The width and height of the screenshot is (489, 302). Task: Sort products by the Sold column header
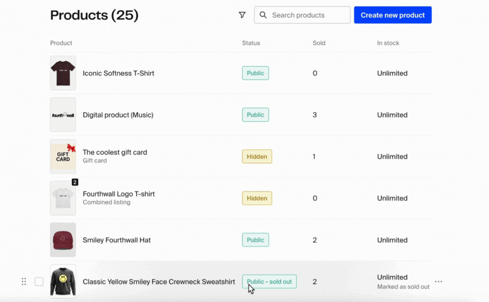tap(319, 43)
